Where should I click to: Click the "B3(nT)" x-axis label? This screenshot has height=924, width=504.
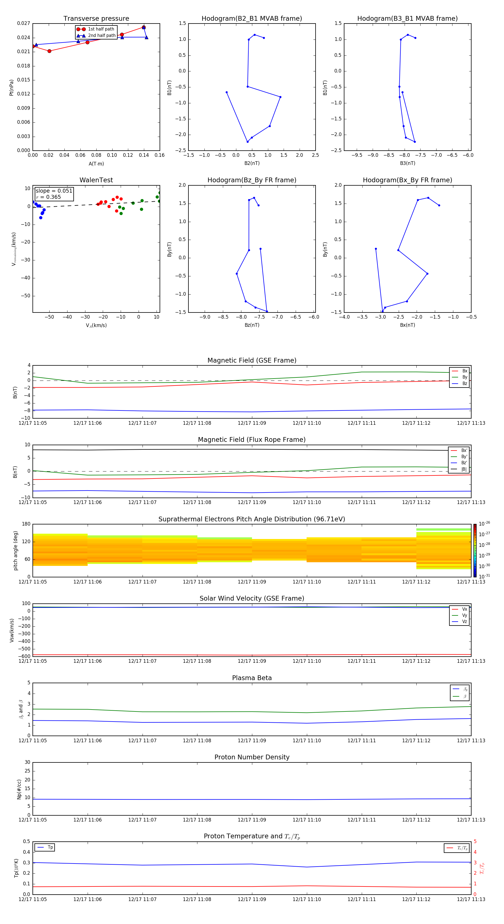407,163
